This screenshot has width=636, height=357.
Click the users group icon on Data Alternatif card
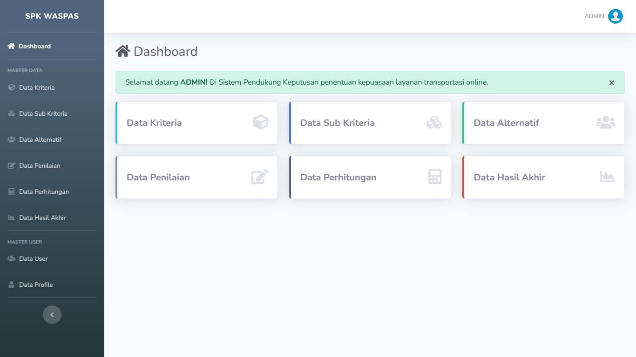click(605, 123)
